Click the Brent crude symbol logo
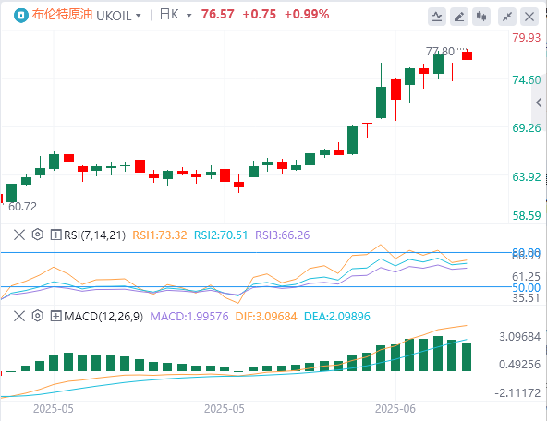Image resolution: width=547 pixels, height=421 pixels. (21, 16)
